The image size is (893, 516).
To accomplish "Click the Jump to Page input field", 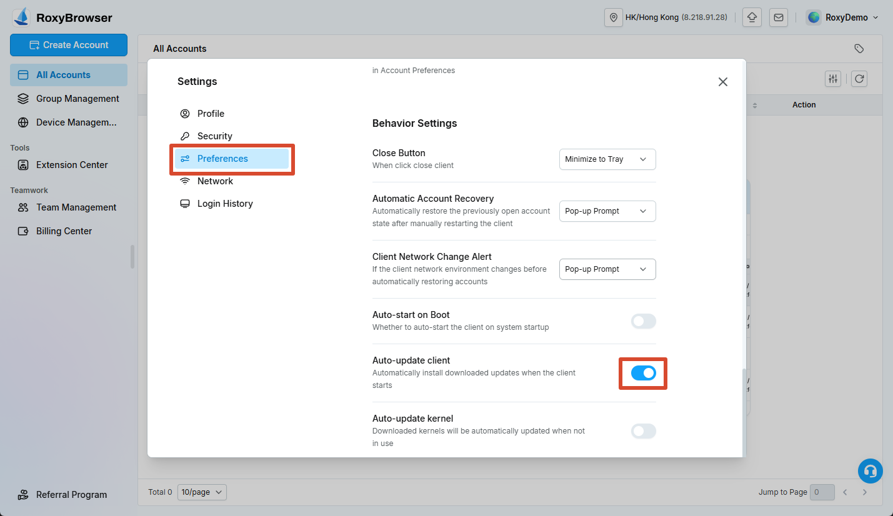I will click(x=822, y=492).
